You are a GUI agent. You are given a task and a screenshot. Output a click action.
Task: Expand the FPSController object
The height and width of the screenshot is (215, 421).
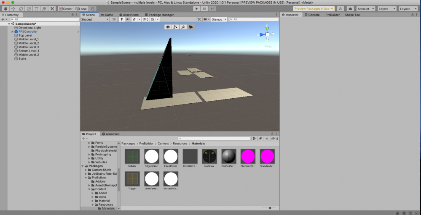[x=12, y=31]
